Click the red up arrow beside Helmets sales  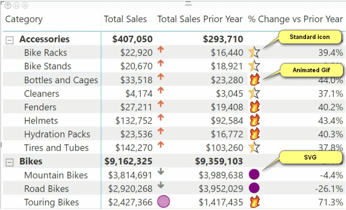point(161,118)
